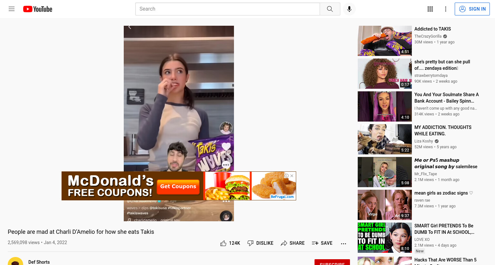Close the McDonald's coupons ad
Image resolution: width=495 pixels, height=265 pixels.
[x=292, y=176]
